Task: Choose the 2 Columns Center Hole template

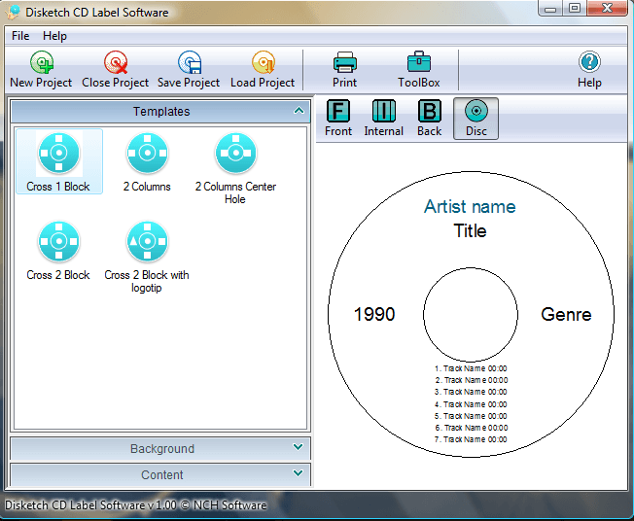Action: (235, 168)
